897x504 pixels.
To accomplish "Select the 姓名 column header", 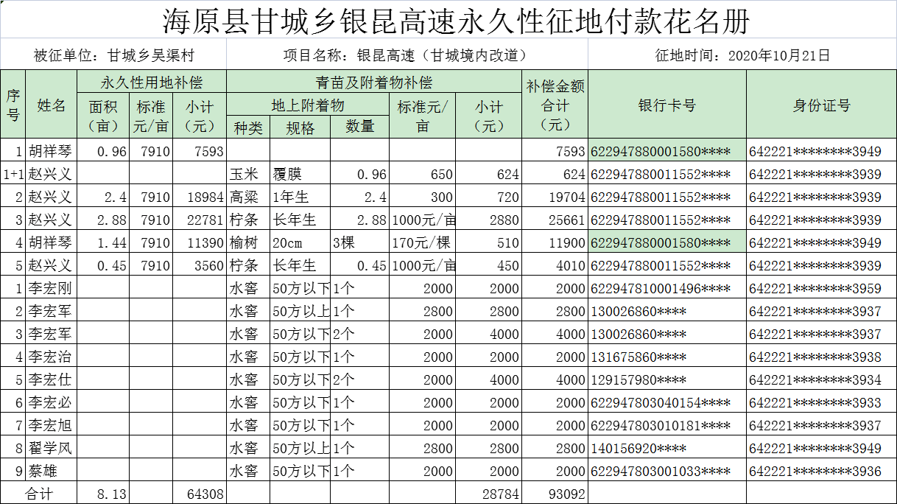I will pyautogui.click(x=52, y=105).
